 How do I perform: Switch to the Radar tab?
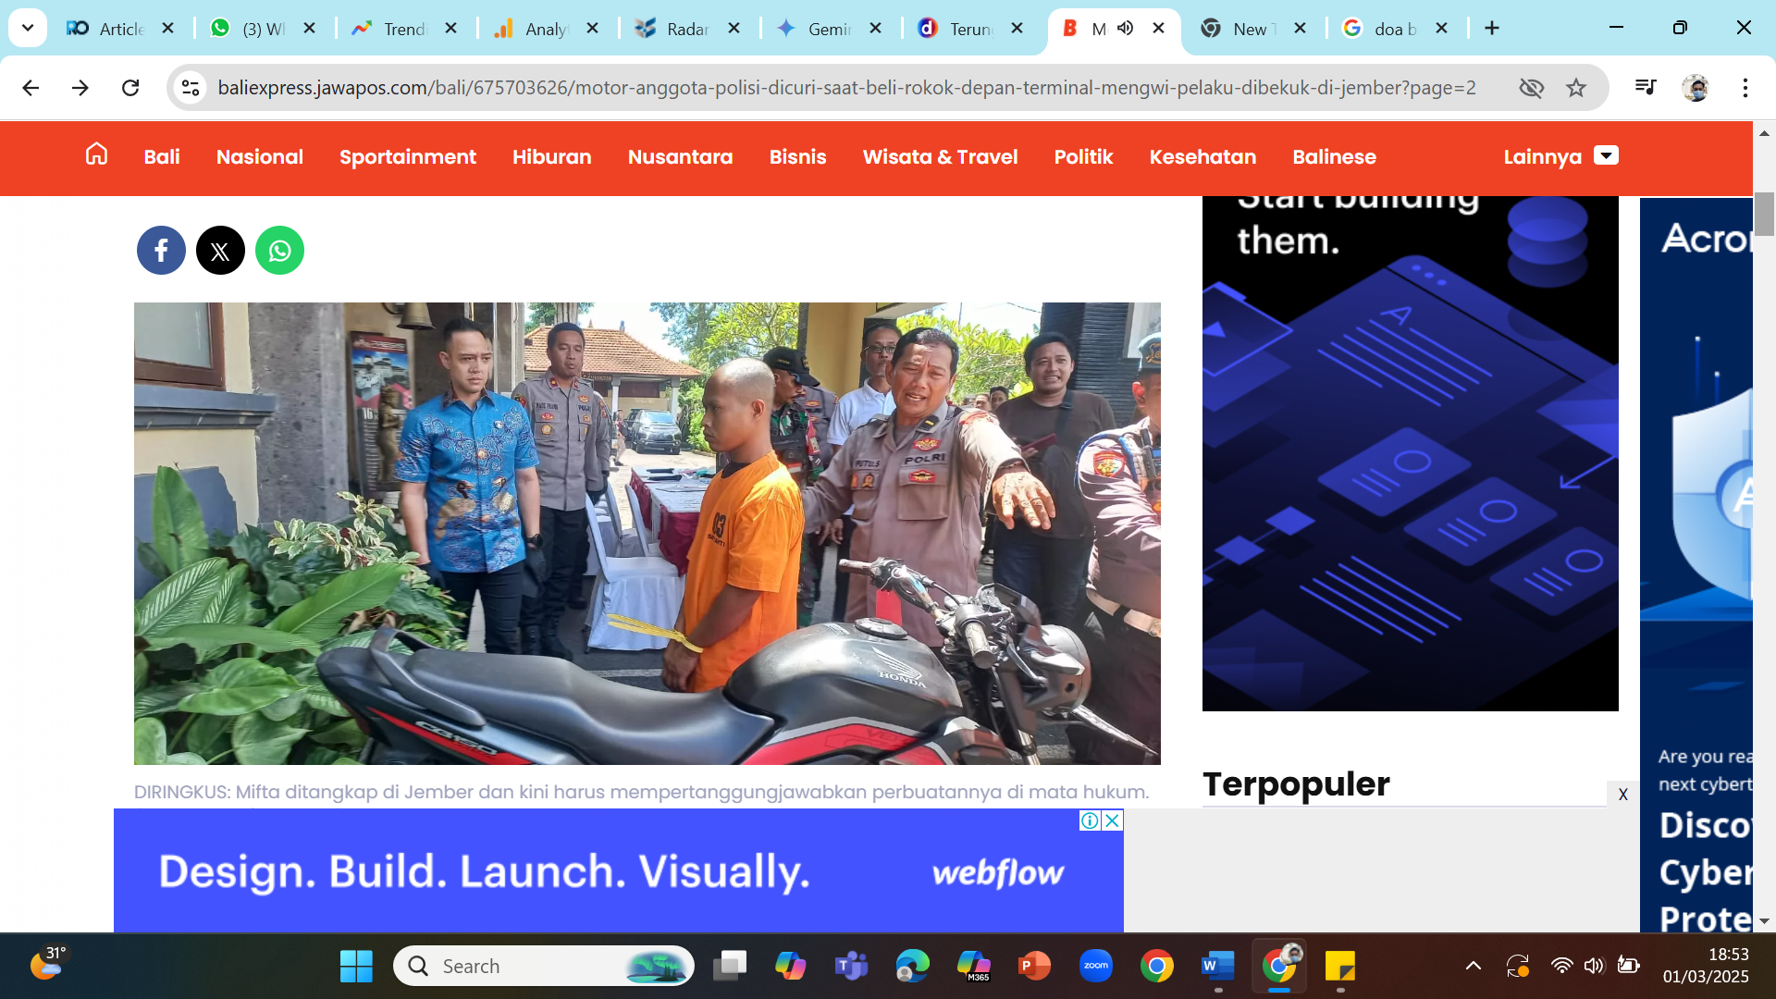pos(672,29)
